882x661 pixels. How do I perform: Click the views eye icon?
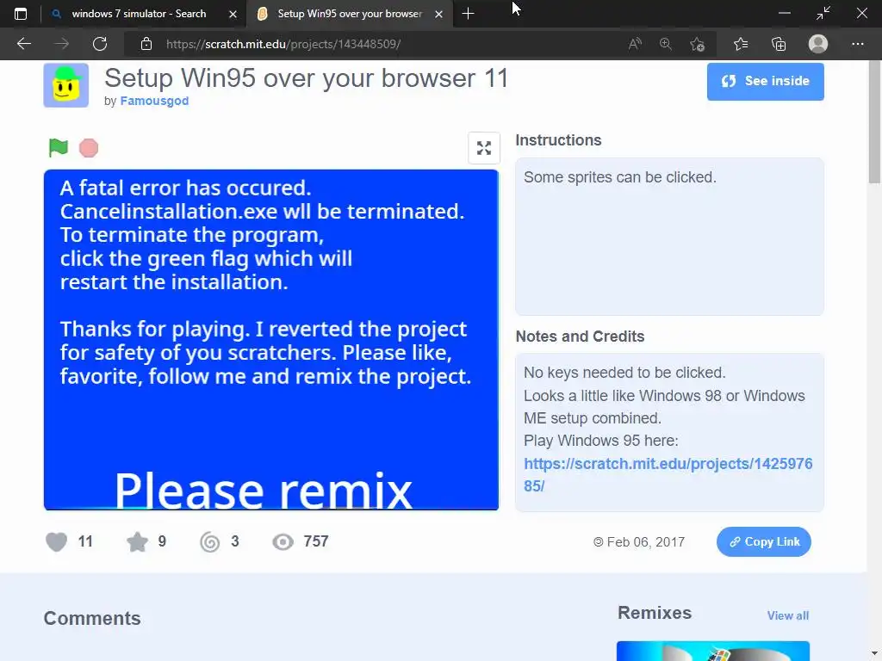283,542
